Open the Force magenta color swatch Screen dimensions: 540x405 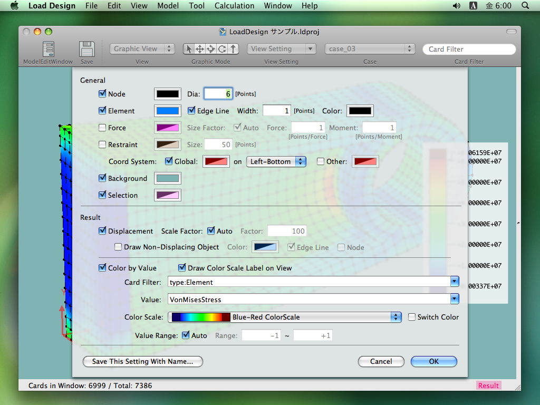[168, 128]
